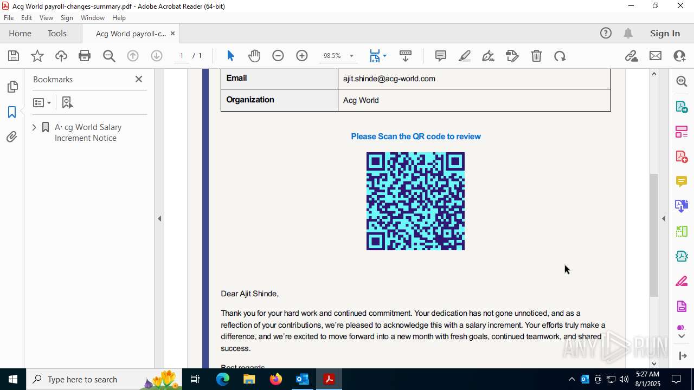Open the Help question mark icon

click(606, 34)
